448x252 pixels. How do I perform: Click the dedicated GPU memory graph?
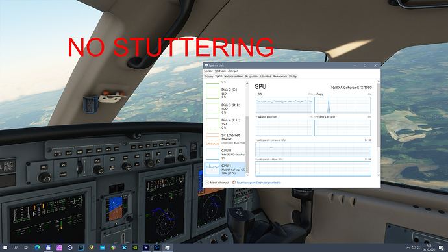[313, 149]
